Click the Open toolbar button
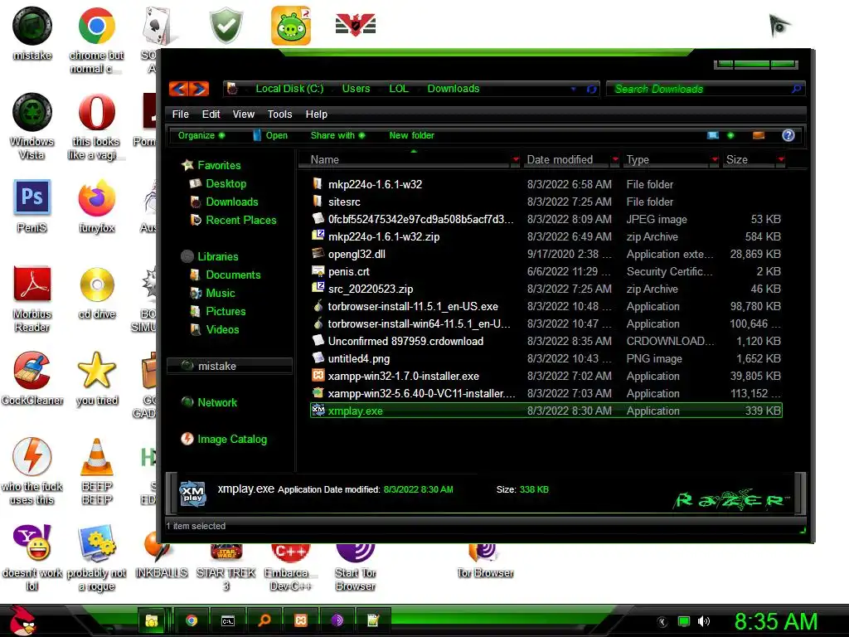This screenshot has height=637, width=849. click(x=270, y=135)
